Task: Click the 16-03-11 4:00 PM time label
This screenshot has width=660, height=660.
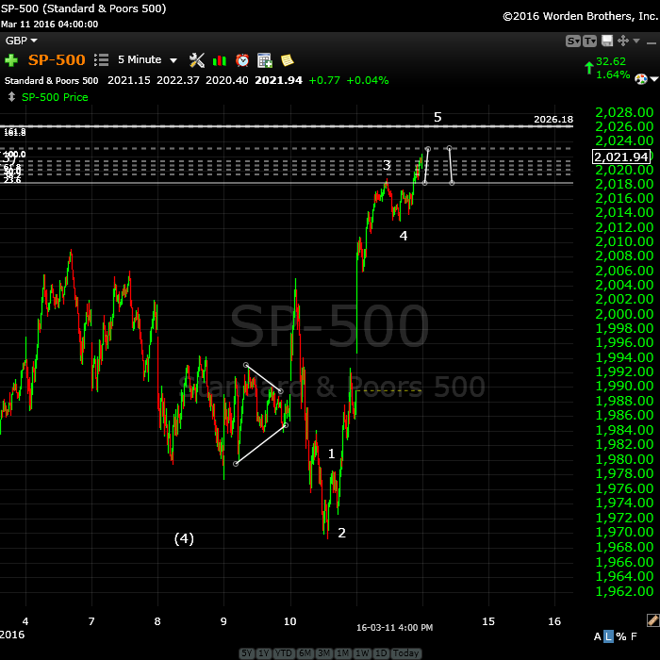Action: [394, 628]
